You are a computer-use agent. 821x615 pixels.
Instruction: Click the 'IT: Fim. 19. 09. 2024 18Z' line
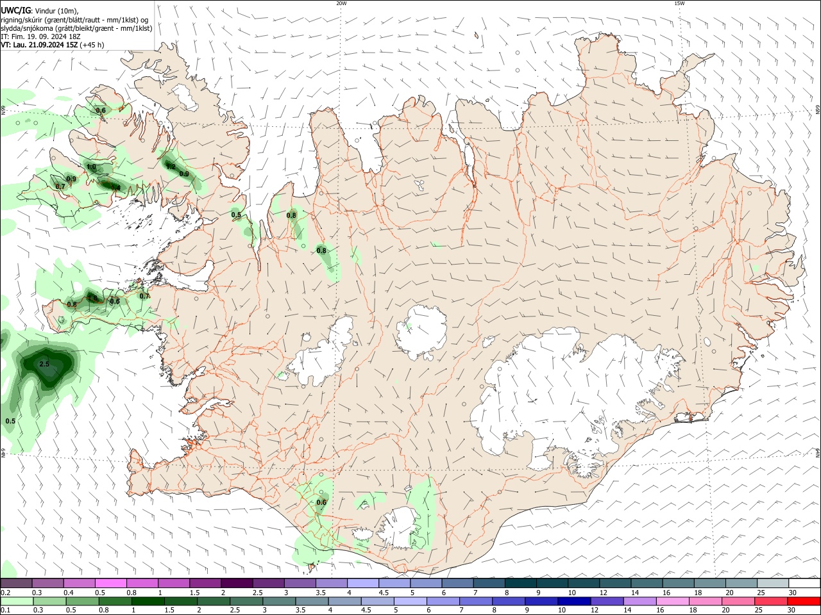[40, 37]
